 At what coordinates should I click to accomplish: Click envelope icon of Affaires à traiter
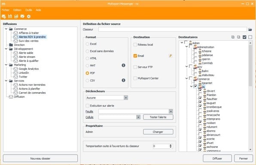point(15,33)
